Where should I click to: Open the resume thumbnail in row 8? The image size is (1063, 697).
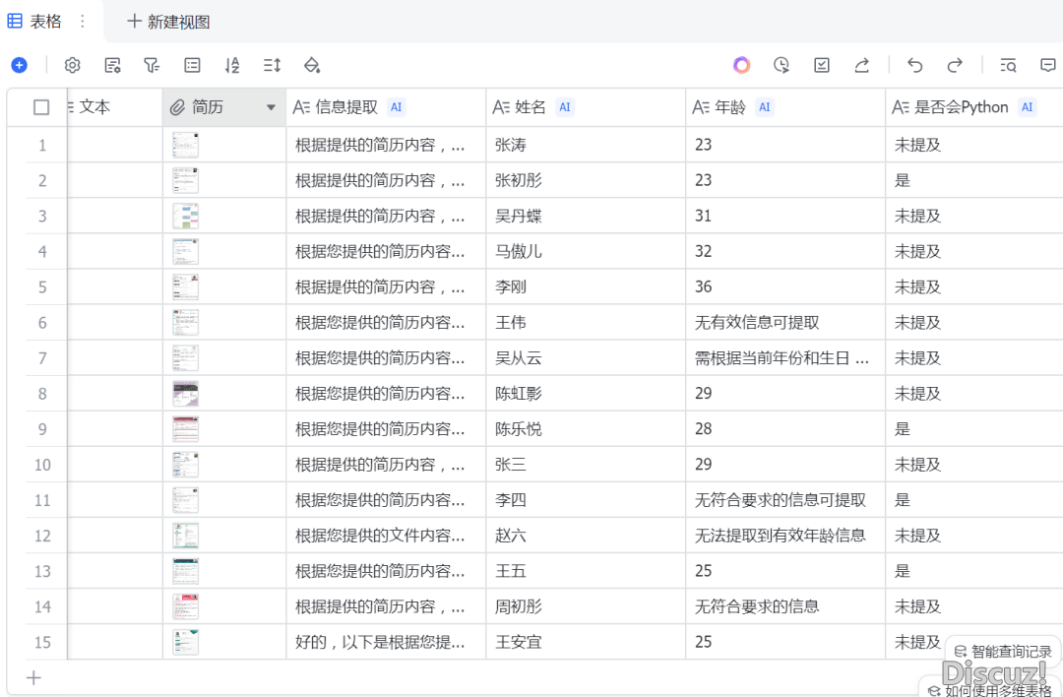(x=185, y=394)
